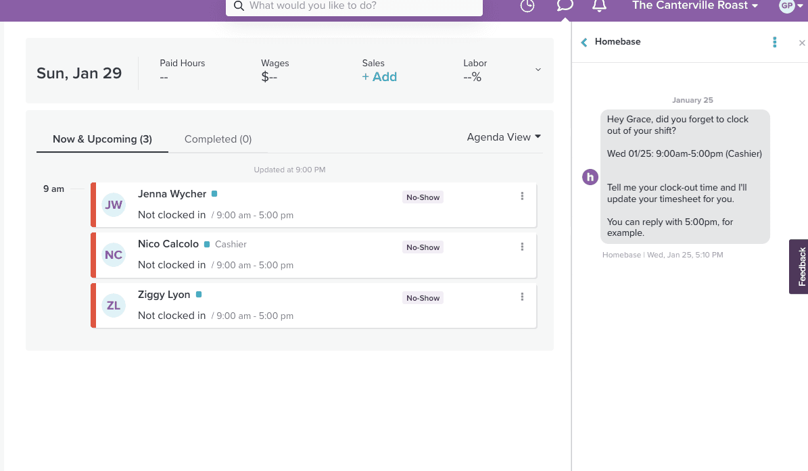Click 'Homebase | Wed, Jan 25, 5:10 PM' timestamp
Image resolution: width=808 pixels, height=471 pixels.
coord(663,255)
